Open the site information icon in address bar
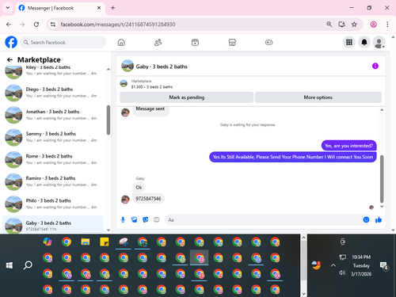Image resolution: width=396 pixels, height=297 pixels. point(53,25)
